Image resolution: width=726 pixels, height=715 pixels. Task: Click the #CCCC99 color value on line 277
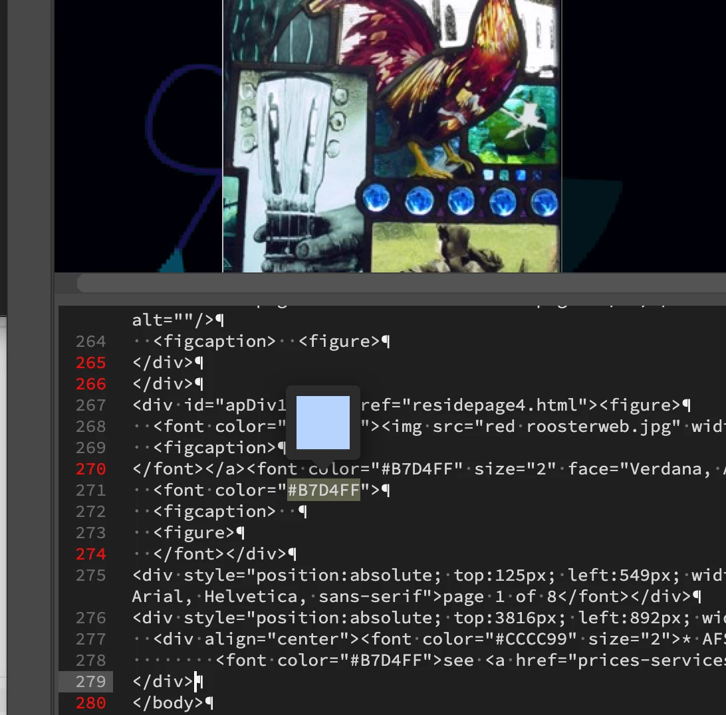[531, 639]
